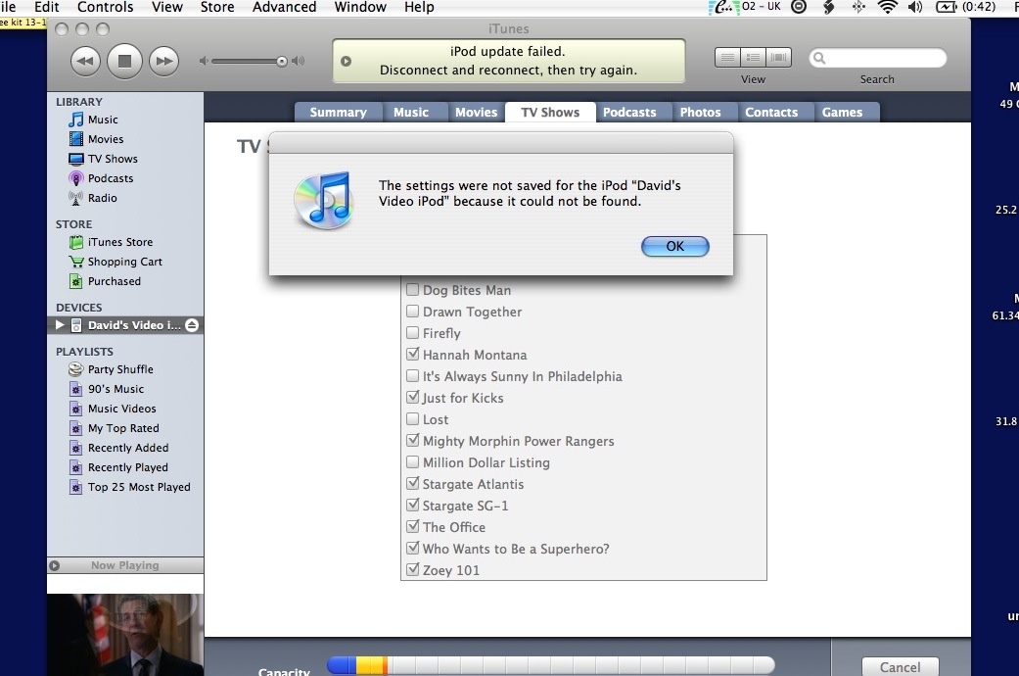This screenshot has width=1019, height=676.
Task: Switch to Music tab
Action: coord(411,112)
